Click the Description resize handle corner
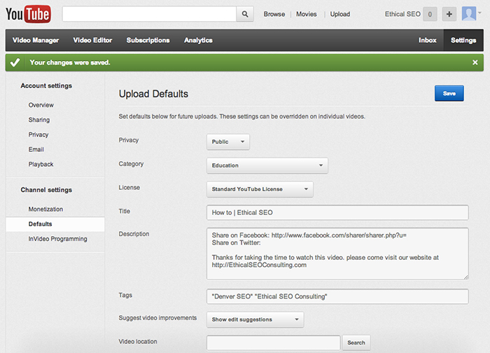Viewport: 490px width, 353px height. click(466, 277)
